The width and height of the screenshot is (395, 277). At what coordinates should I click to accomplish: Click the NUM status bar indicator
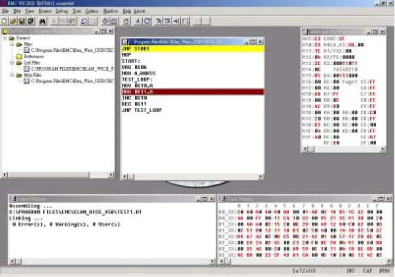pos(384,271)
